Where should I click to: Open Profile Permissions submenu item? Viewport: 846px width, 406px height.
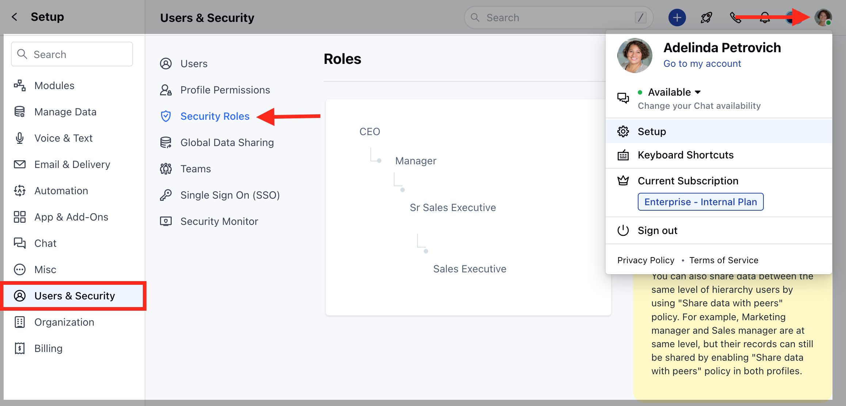(225, 90)
